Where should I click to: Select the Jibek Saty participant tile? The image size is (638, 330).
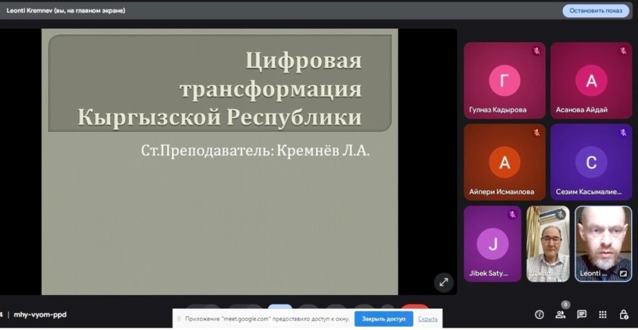(x=492, y=243)
